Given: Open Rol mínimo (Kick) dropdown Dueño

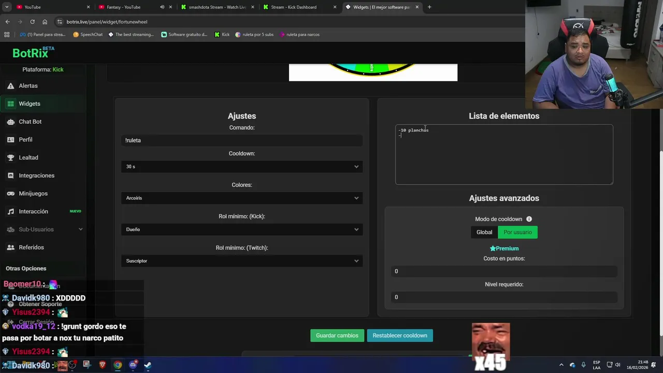Looking at the screenshot, I should click(242, 229).
